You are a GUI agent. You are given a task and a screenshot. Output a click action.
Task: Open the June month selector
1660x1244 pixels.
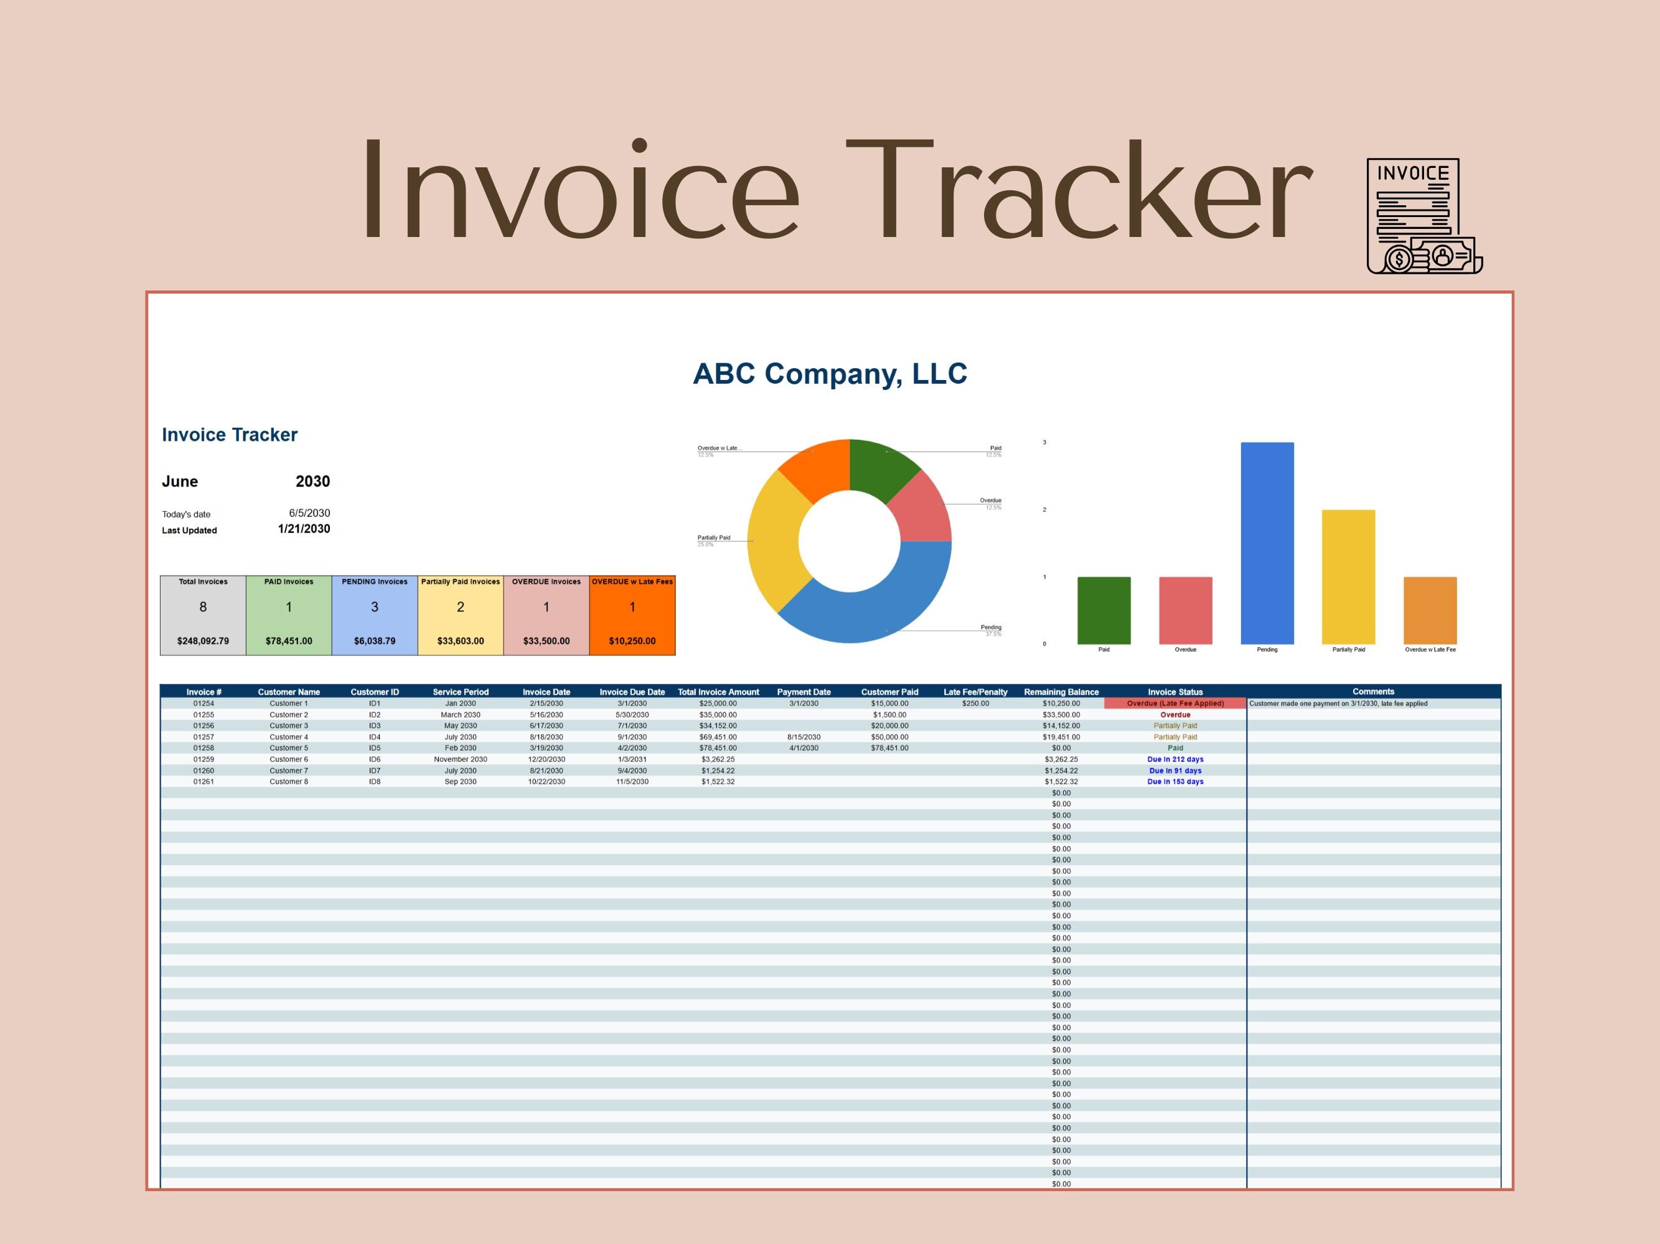pyautogui.click(x=180, y=481)
